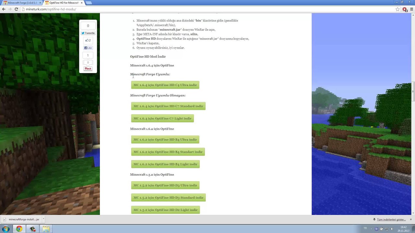
Task: Download MC 1.6.4 OptiFine HD C4 Ultra
Action: (165, 85)
